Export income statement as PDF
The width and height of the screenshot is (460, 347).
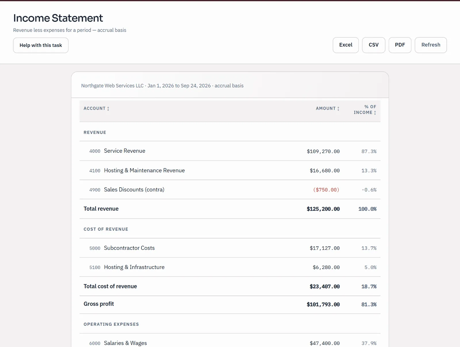point(400,45)
